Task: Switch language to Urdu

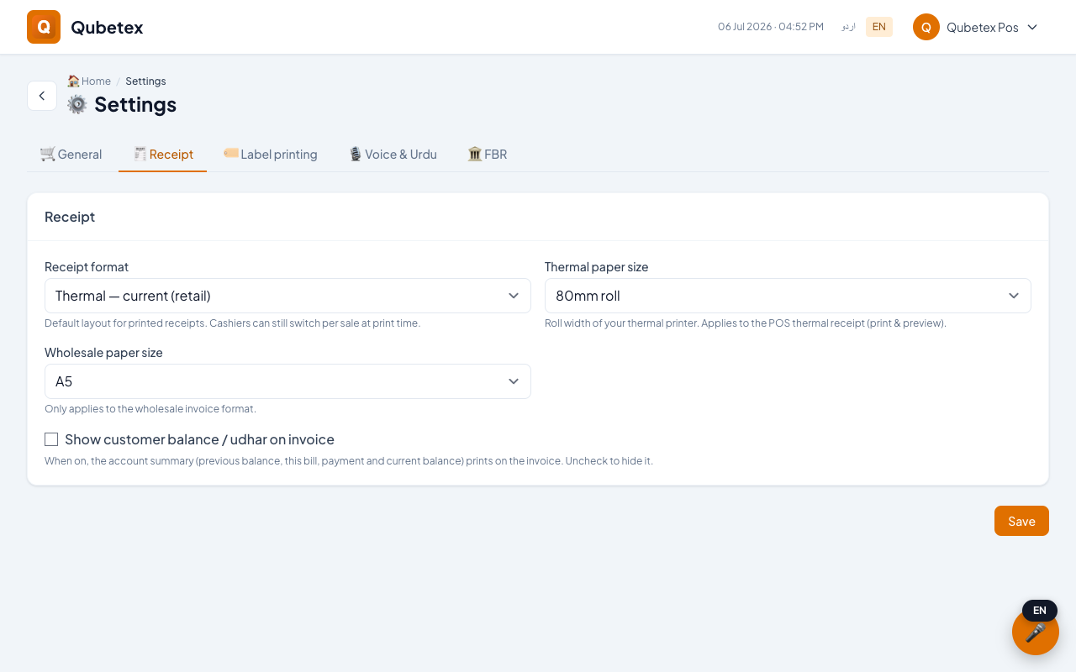Action: (x=848, y=27)
